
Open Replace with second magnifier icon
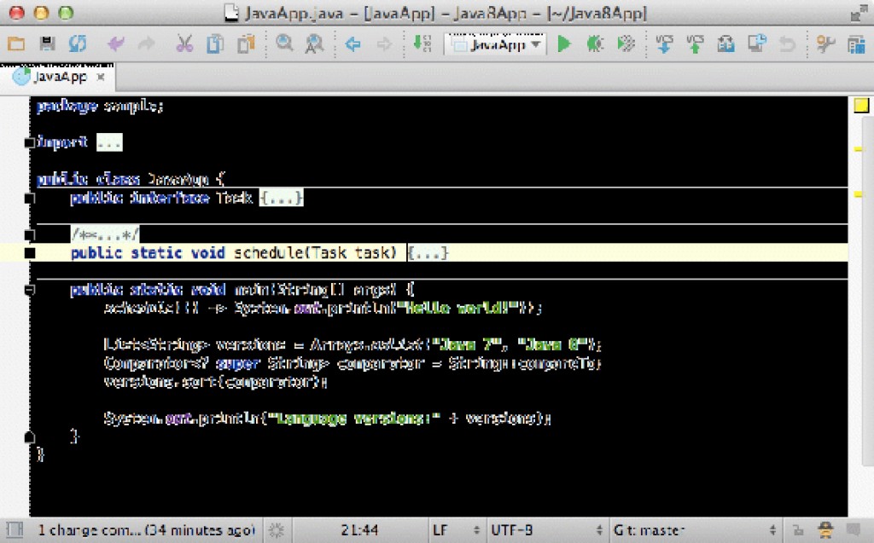tap(314, 43)
